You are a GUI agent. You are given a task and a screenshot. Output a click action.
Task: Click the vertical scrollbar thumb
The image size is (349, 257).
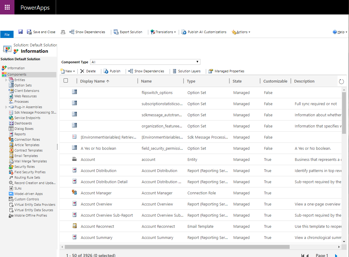pos(344,113)
